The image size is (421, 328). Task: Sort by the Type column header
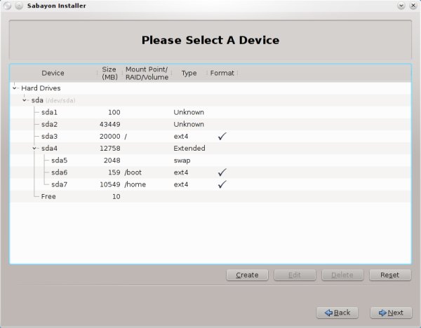pos(189,73)
